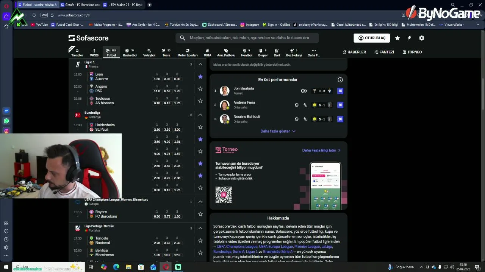Screen dimensions: 485x272
Task: Open the Dart sport category
Action: 277,52
